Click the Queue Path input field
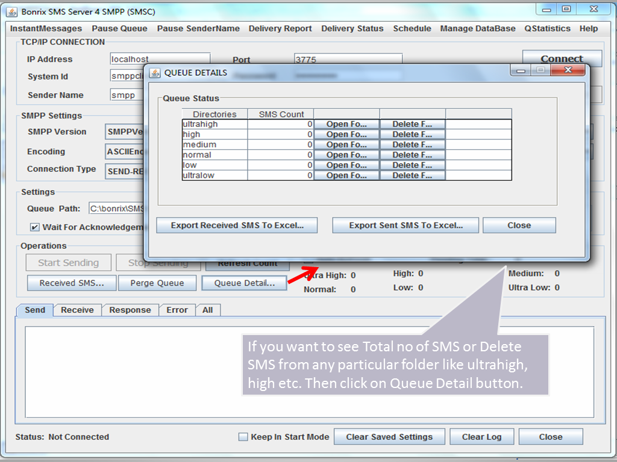 117,209
